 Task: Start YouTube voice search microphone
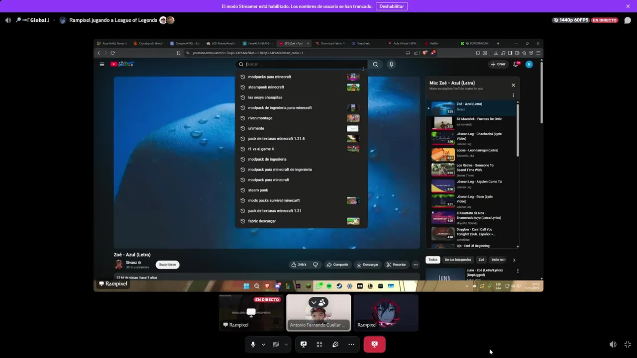coord(391,64)
